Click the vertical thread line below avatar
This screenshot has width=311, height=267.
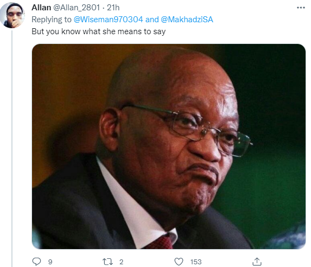pos(12,149)
